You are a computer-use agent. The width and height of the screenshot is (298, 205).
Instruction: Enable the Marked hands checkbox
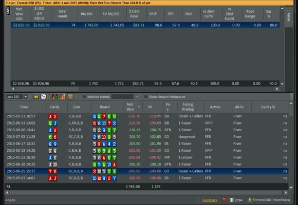pyautogui.click(x=84, y=97)
